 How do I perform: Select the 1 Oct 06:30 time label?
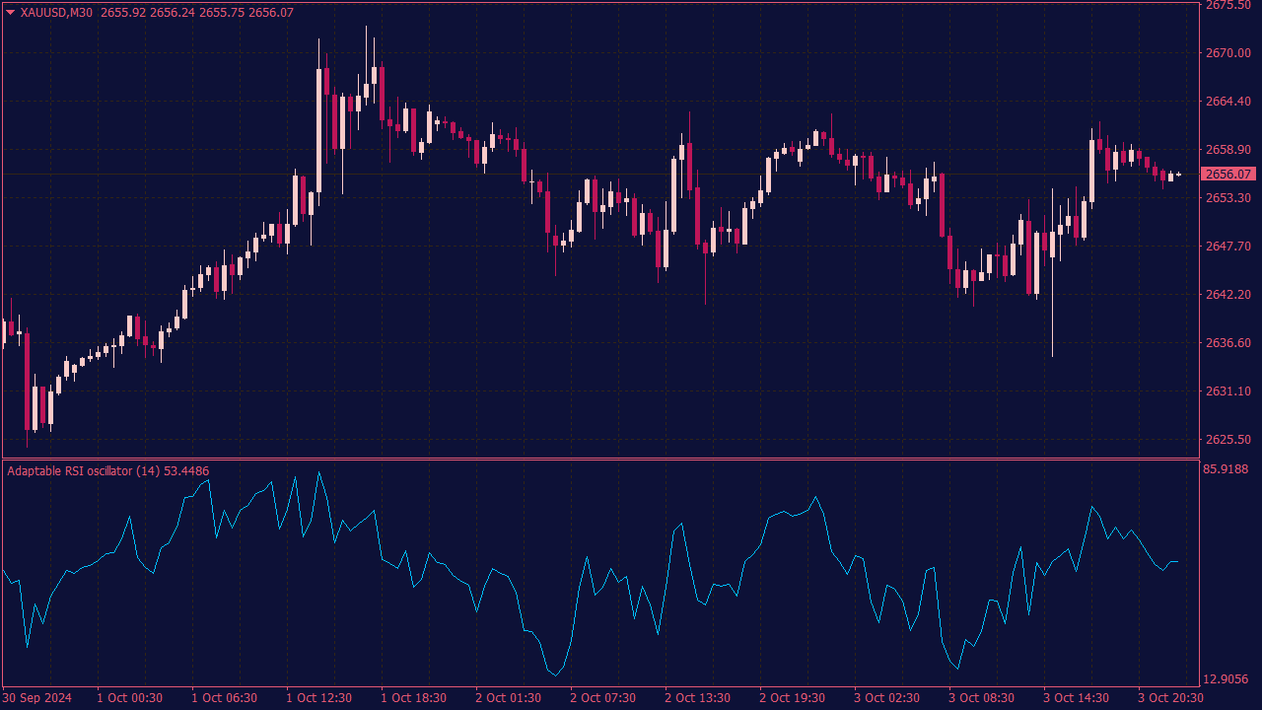[225, 698]
